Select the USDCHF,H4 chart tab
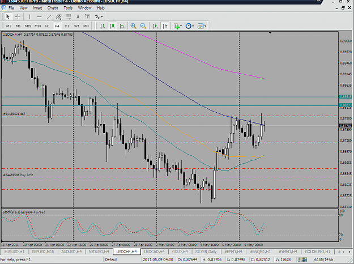 (126, 252)
